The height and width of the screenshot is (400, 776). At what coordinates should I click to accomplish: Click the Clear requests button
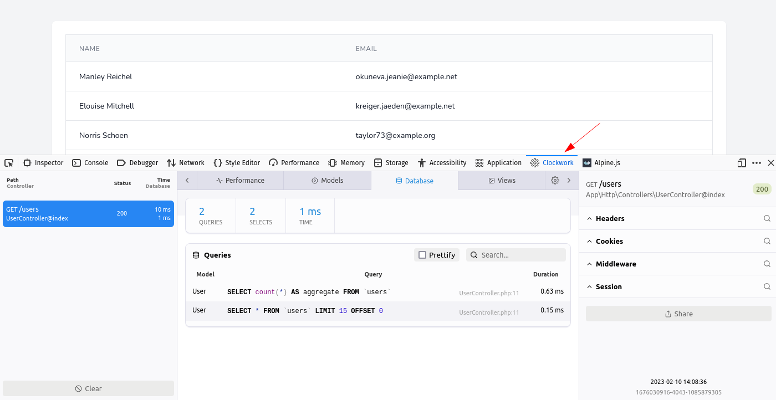(88, 388)
